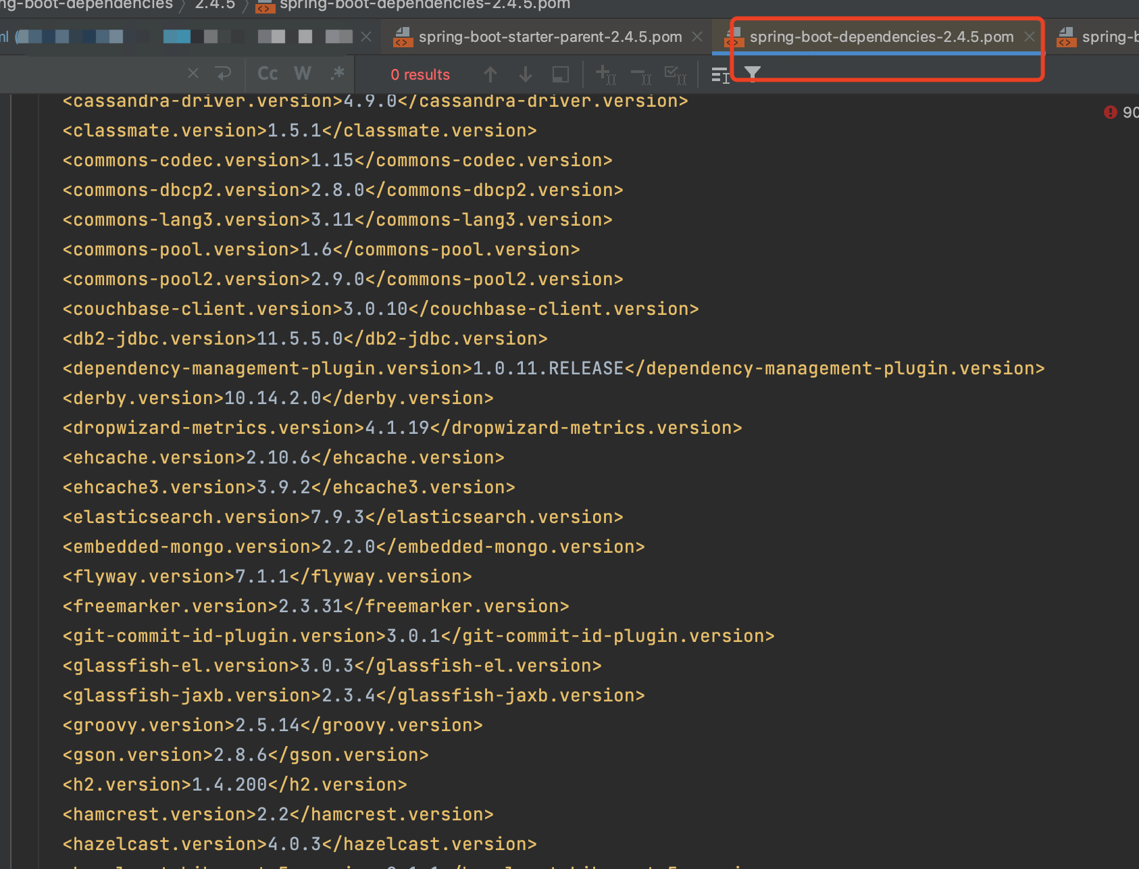Screen dimensions: 1139x869
Task: Toggle Words (W) search option
Action: coord(303,73)
